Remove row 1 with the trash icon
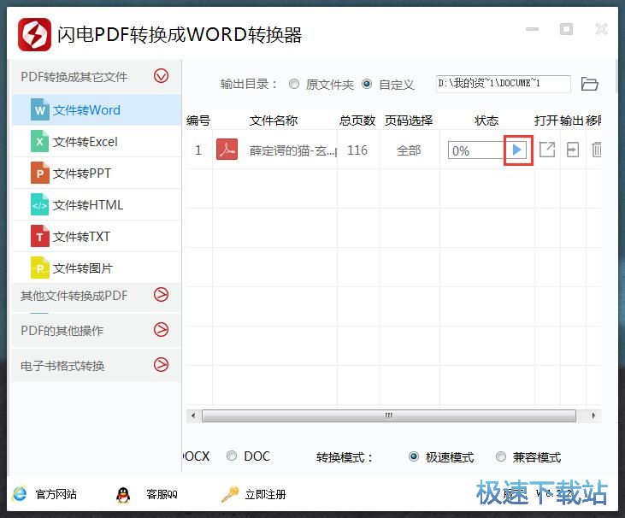Image resolution: width=625 pixels, height=518 pixels. pos(596,150)
